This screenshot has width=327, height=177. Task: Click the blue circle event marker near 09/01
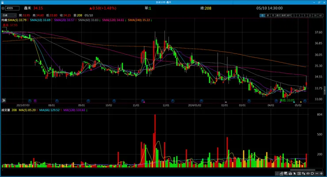88,101
